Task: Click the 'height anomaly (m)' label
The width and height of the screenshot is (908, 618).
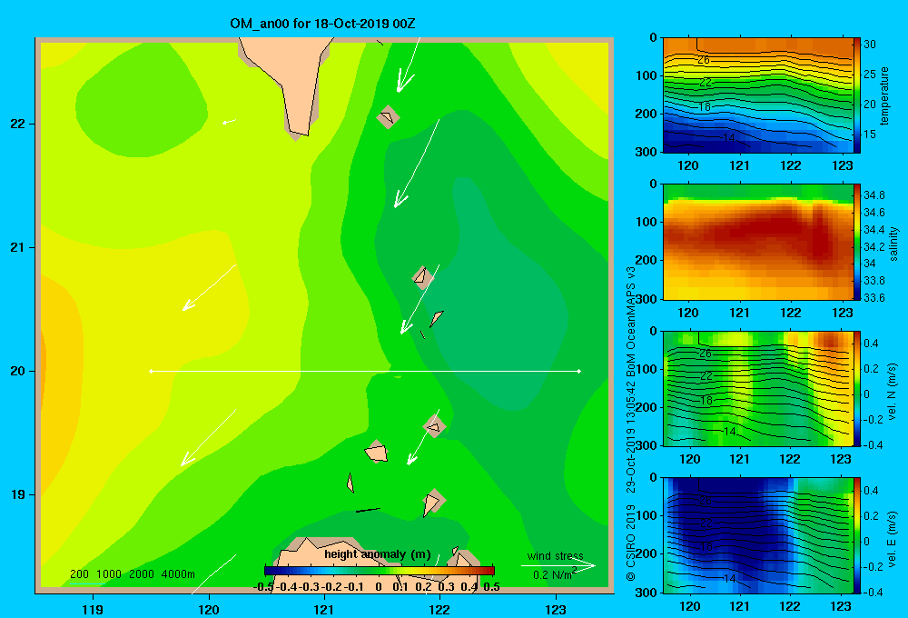Action: click(378, 554)
